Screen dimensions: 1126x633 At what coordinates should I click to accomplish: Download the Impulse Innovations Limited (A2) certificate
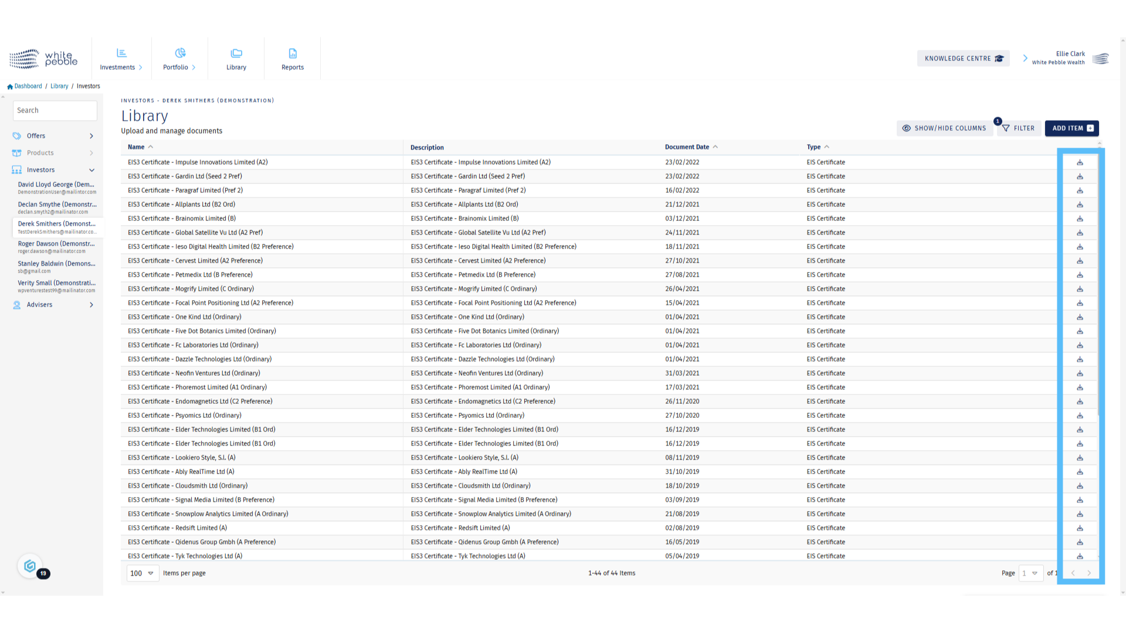[1080, 162]
